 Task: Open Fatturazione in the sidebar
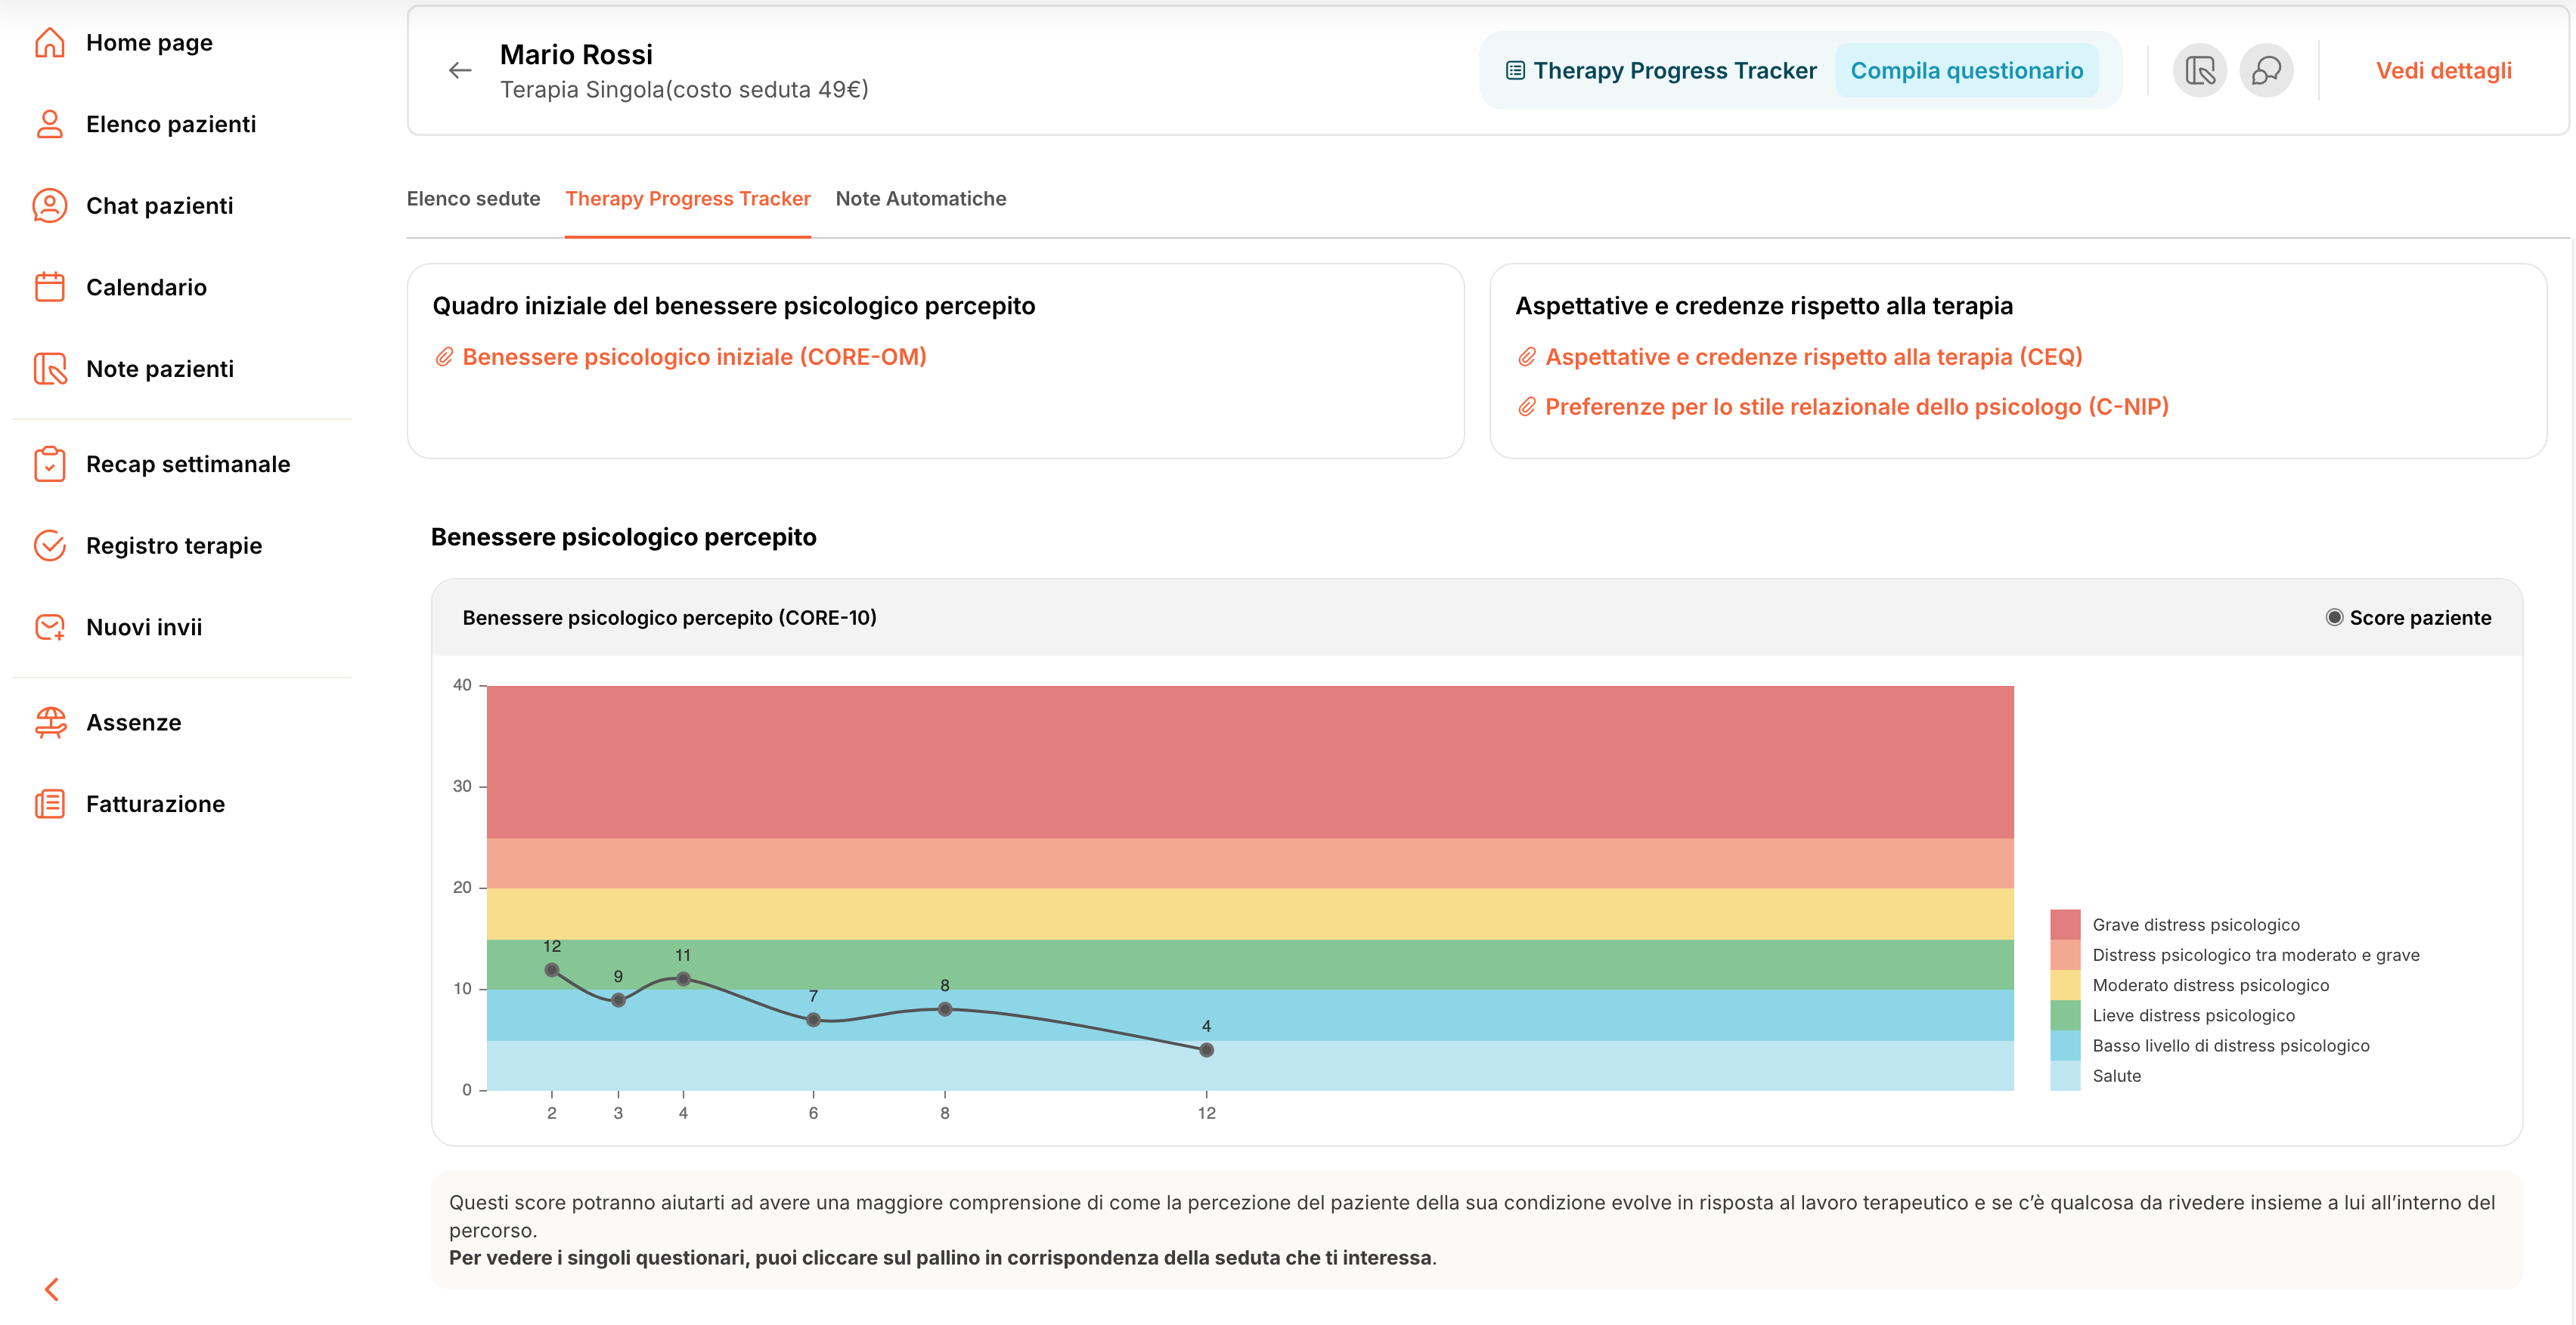[x=155, y=805]
